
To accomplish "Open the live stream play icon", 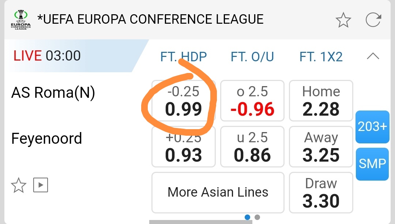I will pyautogui.click(x=41, y=185).
